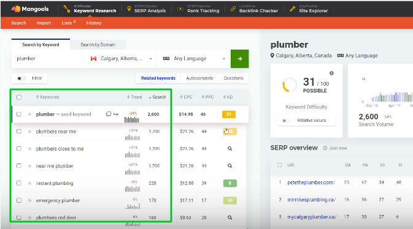The height and width of the screenshot is (229, 413).
Task: Click the trend chart for plumbers near me
Action: click(x=133, y=137)
